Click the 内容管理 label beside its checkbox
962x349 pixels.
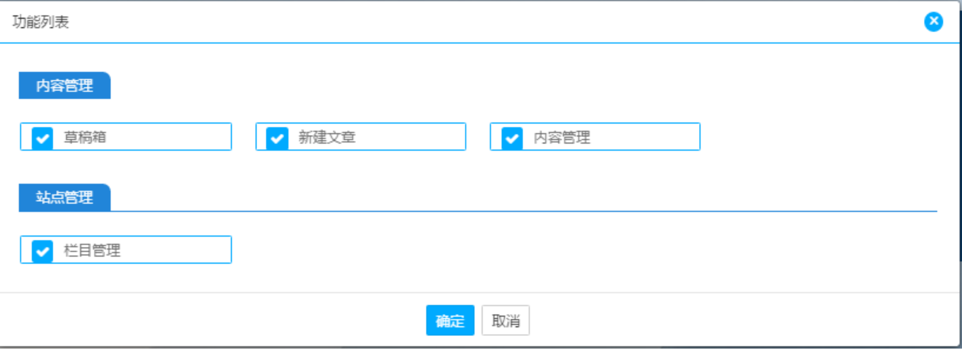click(x=562, y=137)
